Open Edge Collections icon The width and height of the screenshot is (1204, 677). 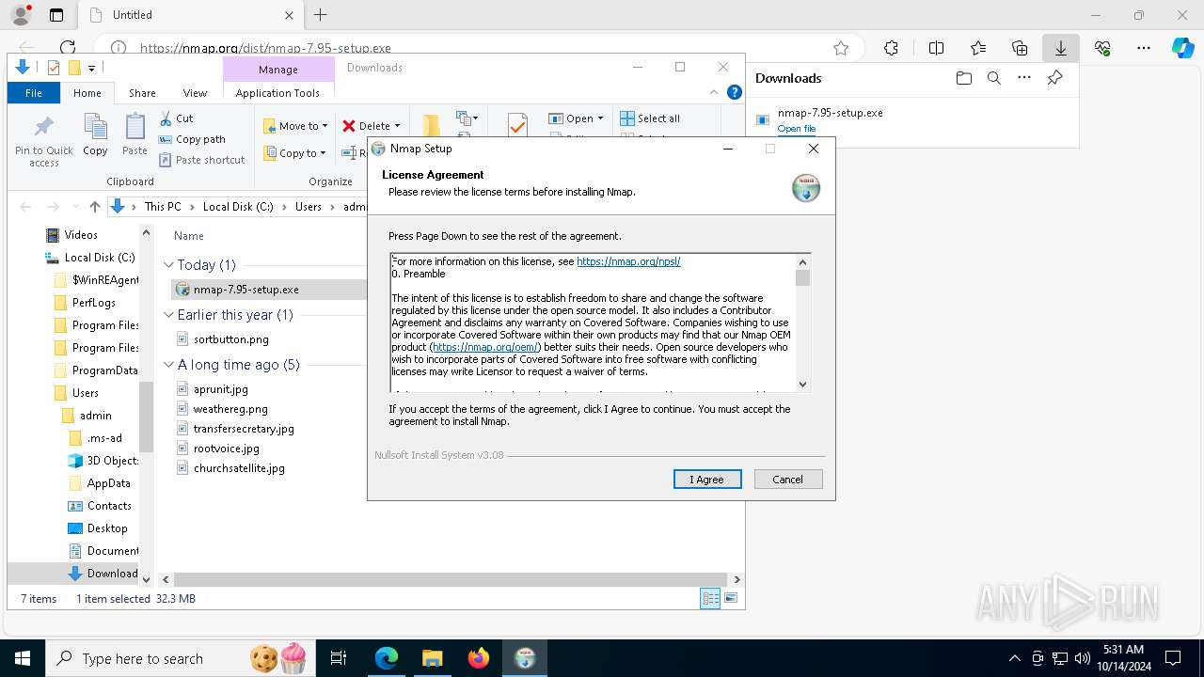(x=1020, y=48)
